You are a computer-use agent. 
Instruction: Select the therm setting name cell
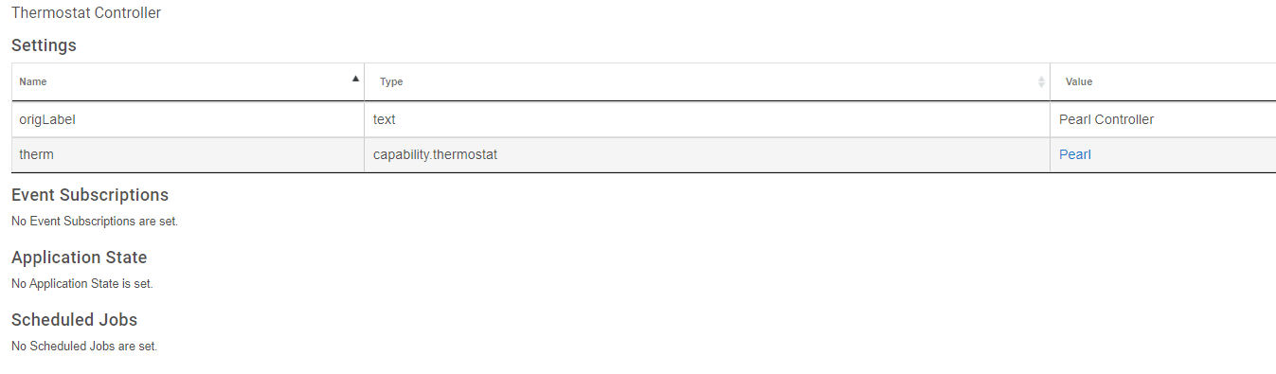(x=188, y=154)
